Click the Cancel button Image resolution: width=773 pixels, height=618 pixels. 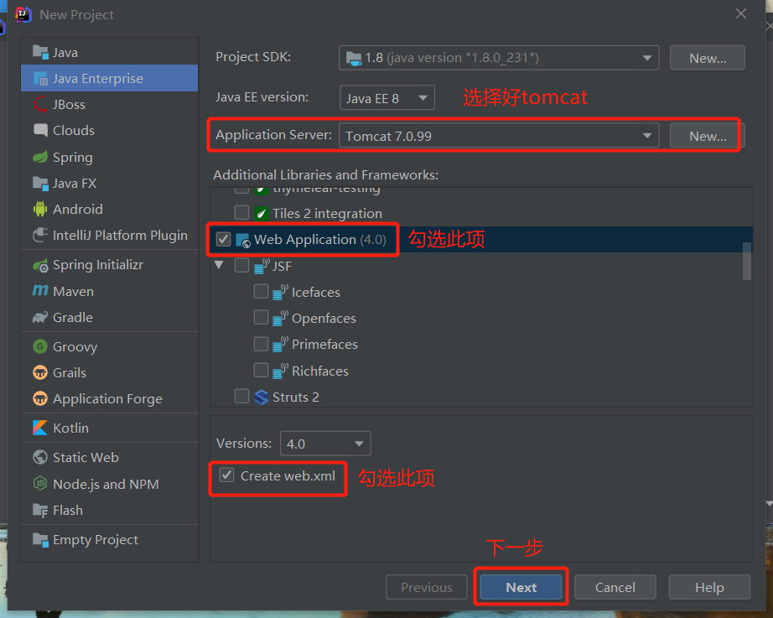pyautogui.click(x=615, y=587)
